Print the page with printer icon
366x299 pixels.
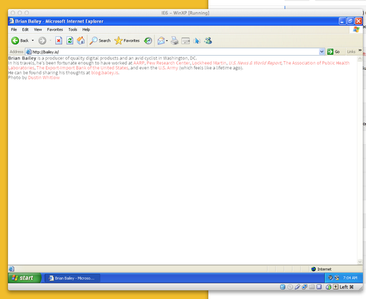point(174,40)
